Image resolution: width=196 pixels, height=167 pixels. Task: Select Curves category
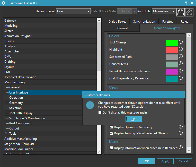(x=50, y=41)
